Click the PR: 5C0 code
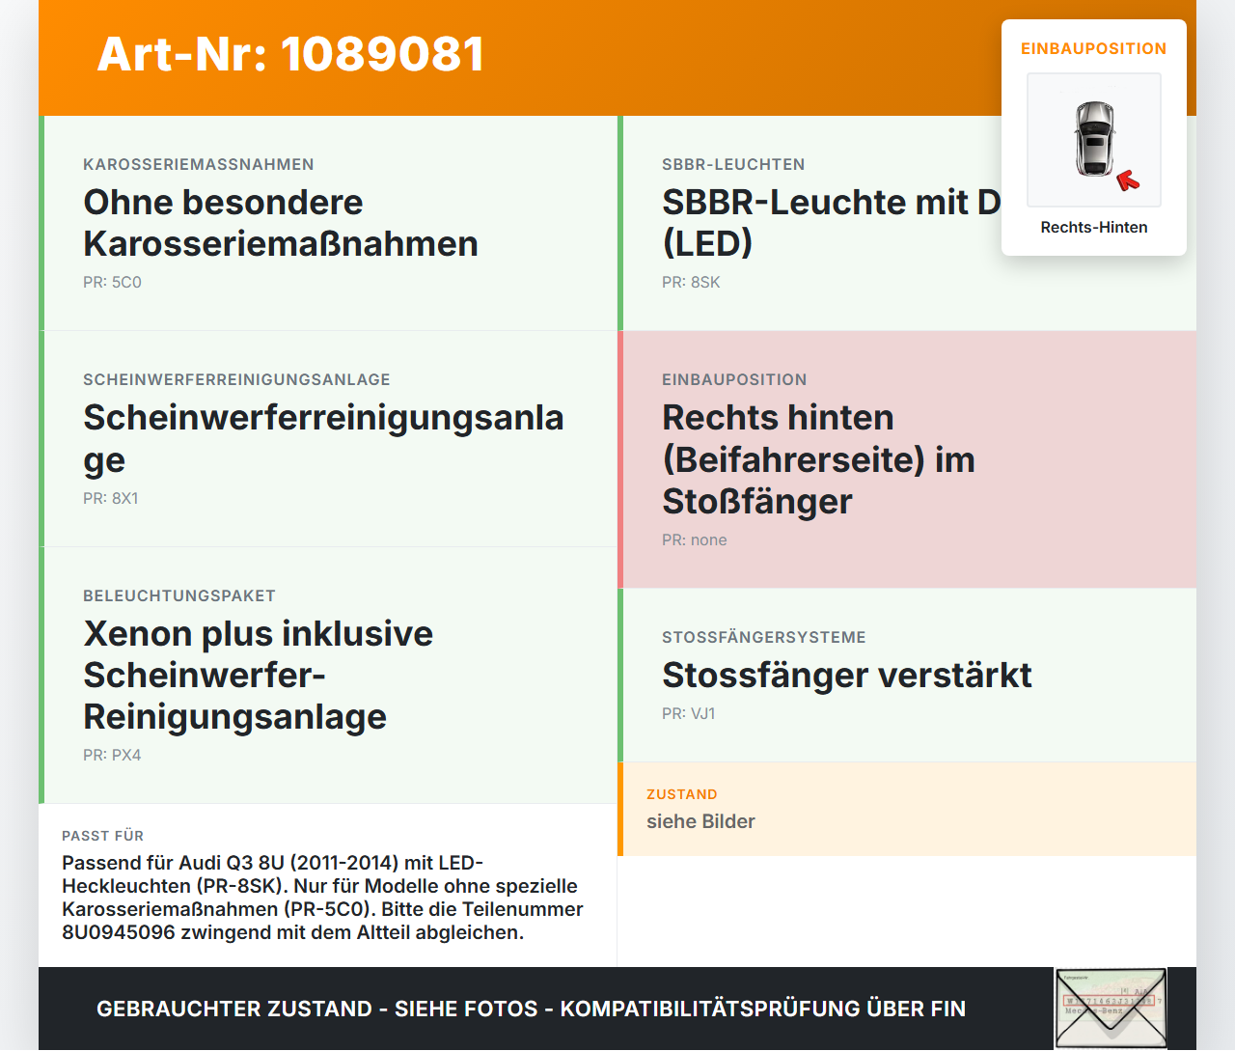This screenshot has height=1051, width=1235. click(x=112, y=282)
